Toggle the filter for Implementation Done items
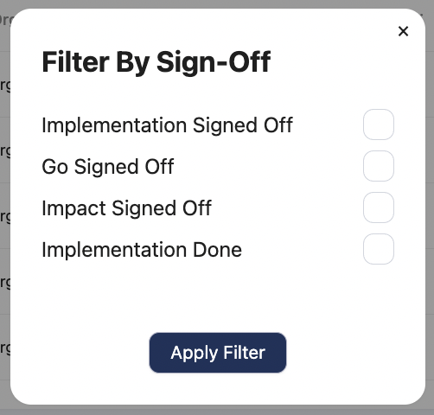This screenshot has width=434, height=415. [379, 249]
